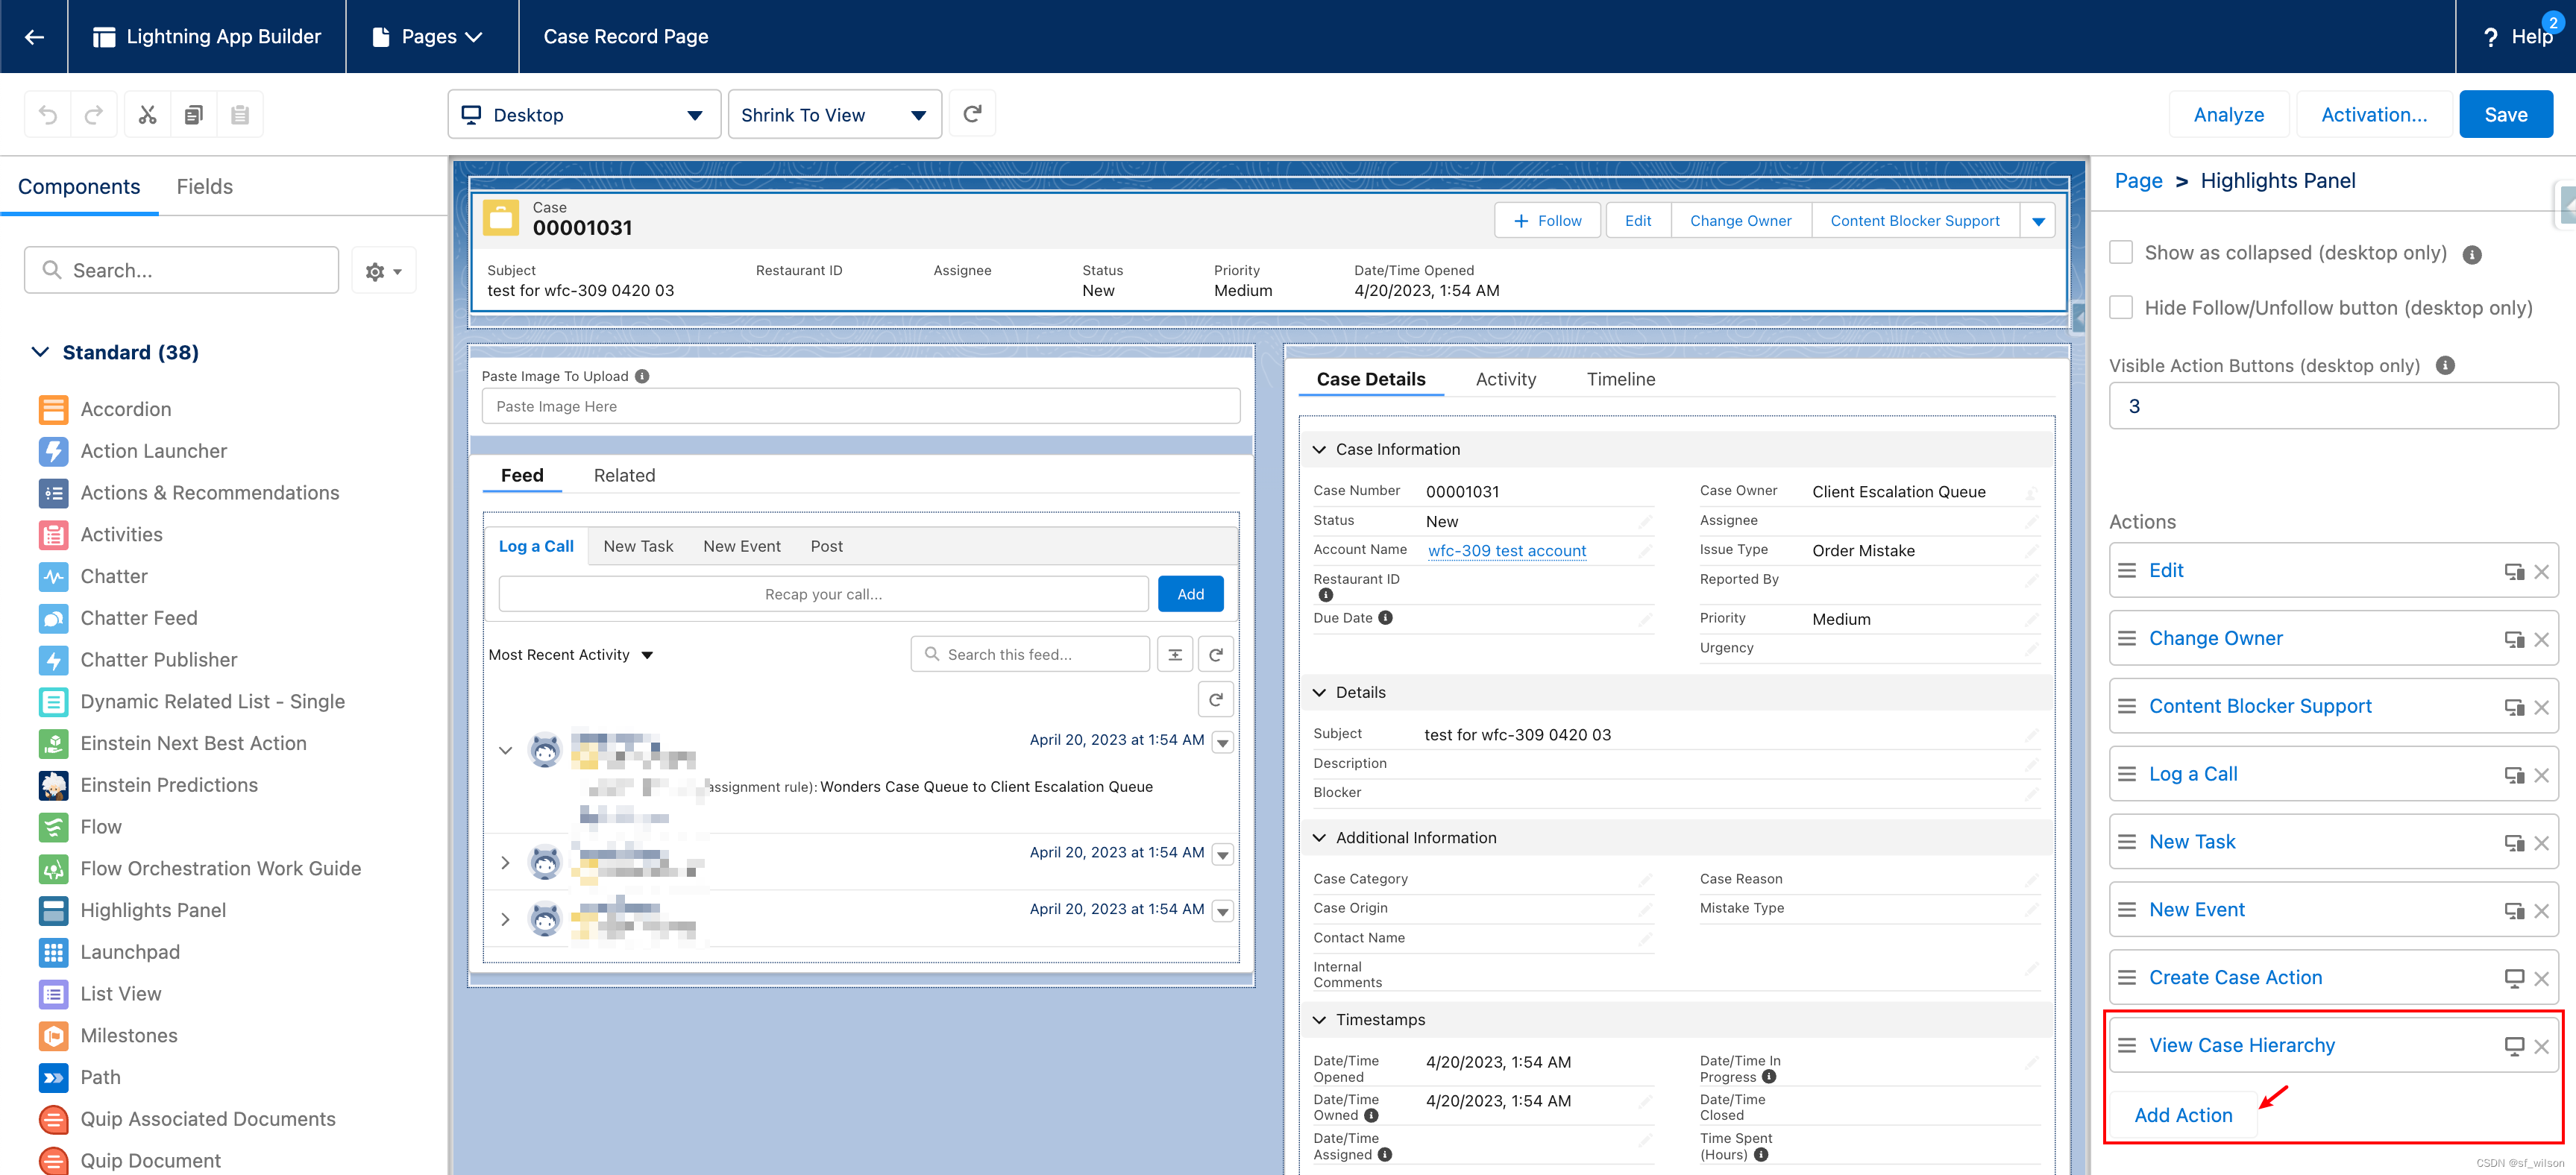Collapse the Timestamps section
2576x1175 pixels.
tap(1319, 1020)
